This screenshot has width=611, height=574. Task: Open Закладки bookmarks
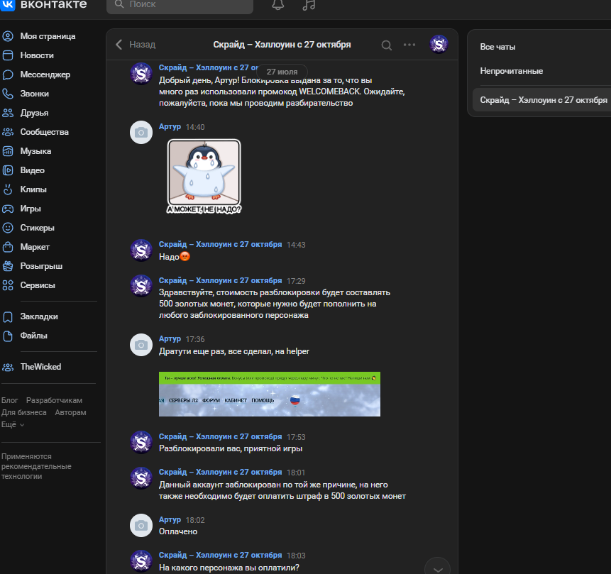tap(39, 316)
